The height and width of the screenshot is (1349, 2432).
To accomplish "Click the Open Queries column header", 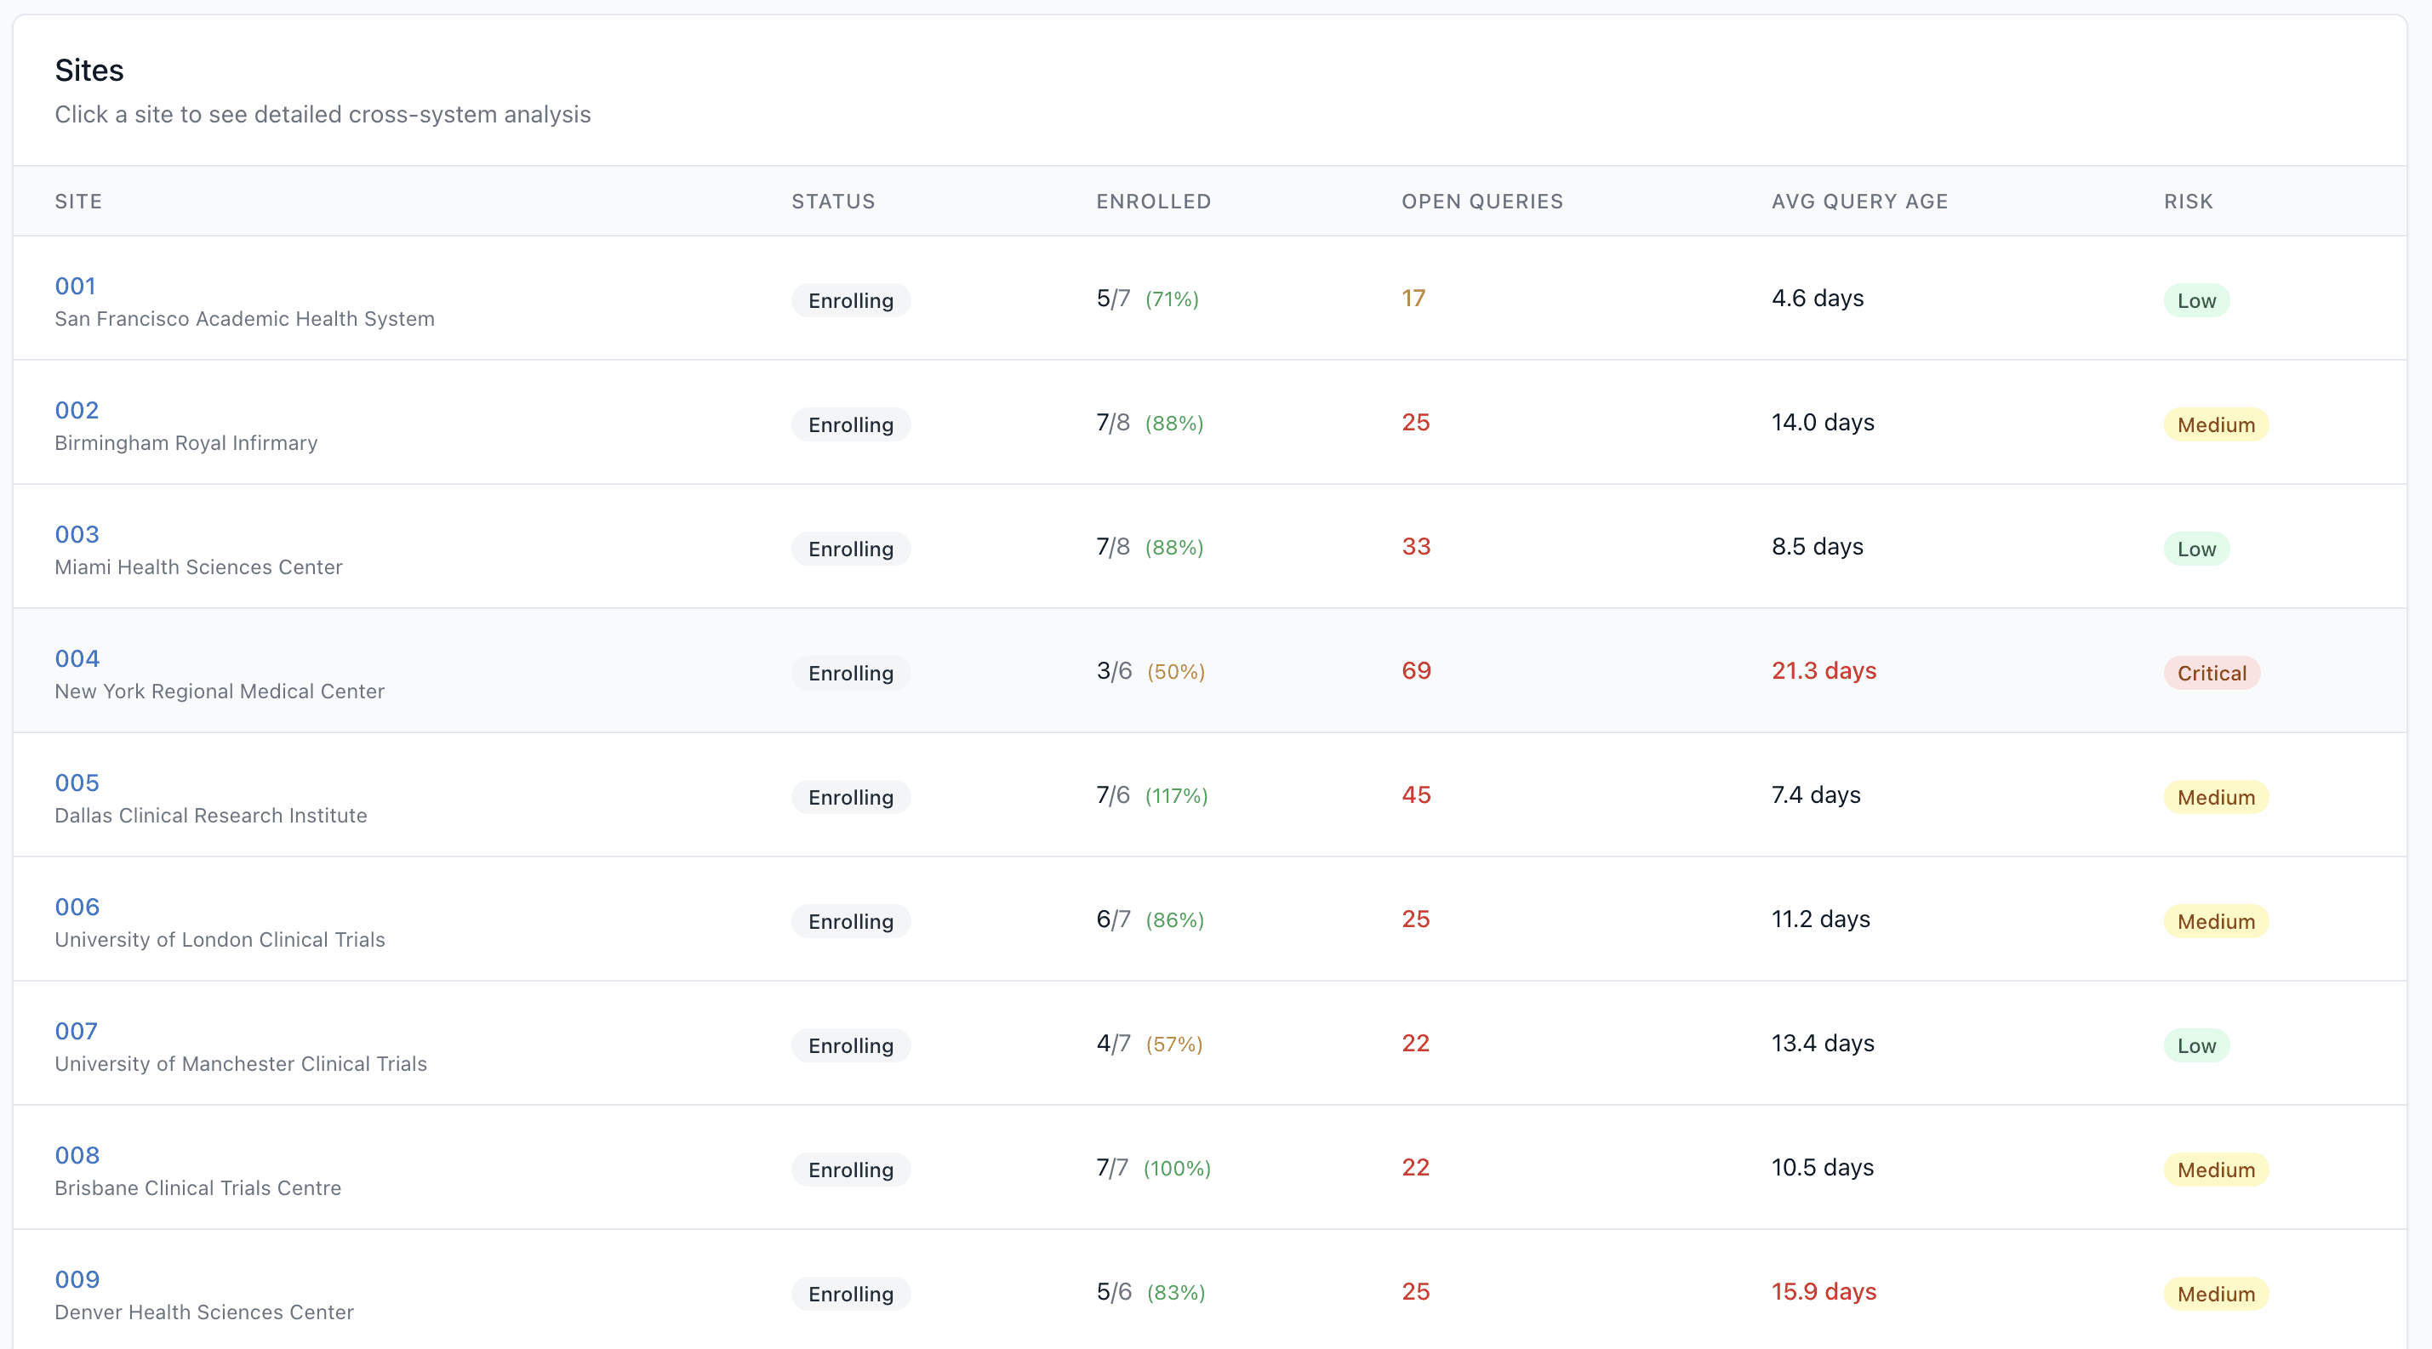I will click(x=1481, y=202).
